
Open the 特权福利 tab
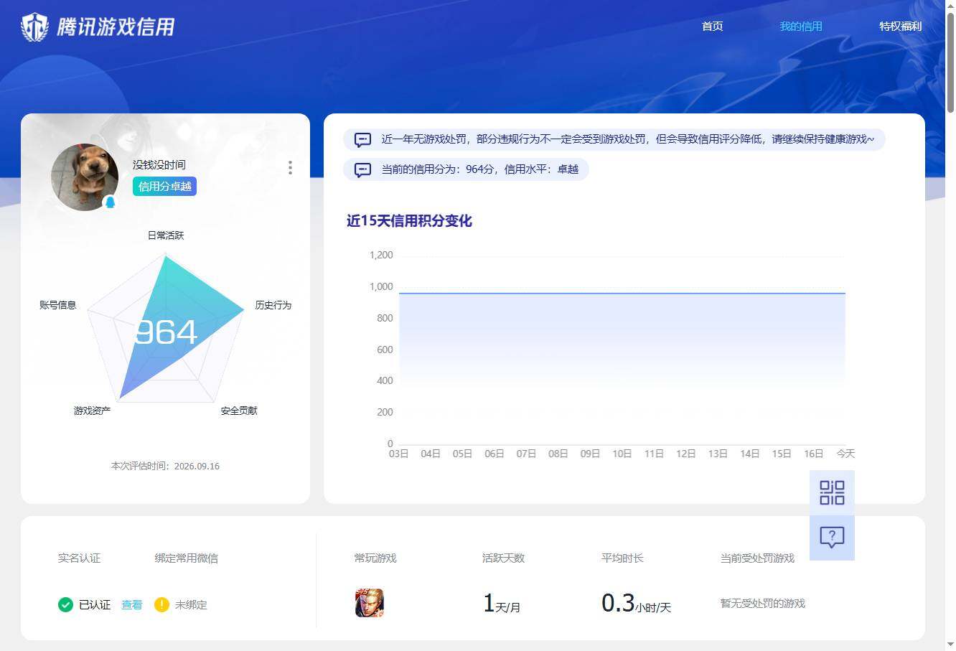pos(900,27)
